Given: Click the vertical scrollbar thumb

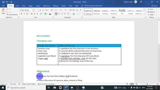Looking at the screenshot, I should tap(159, 32).
